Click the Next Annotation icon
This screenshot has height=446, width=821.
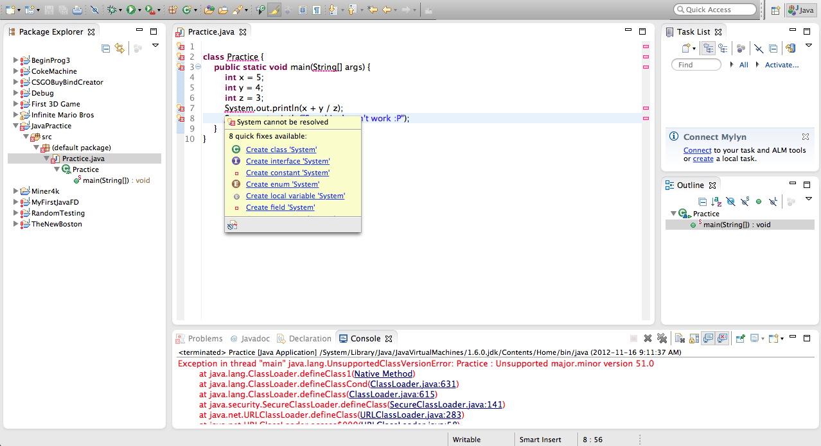point(333,10)
